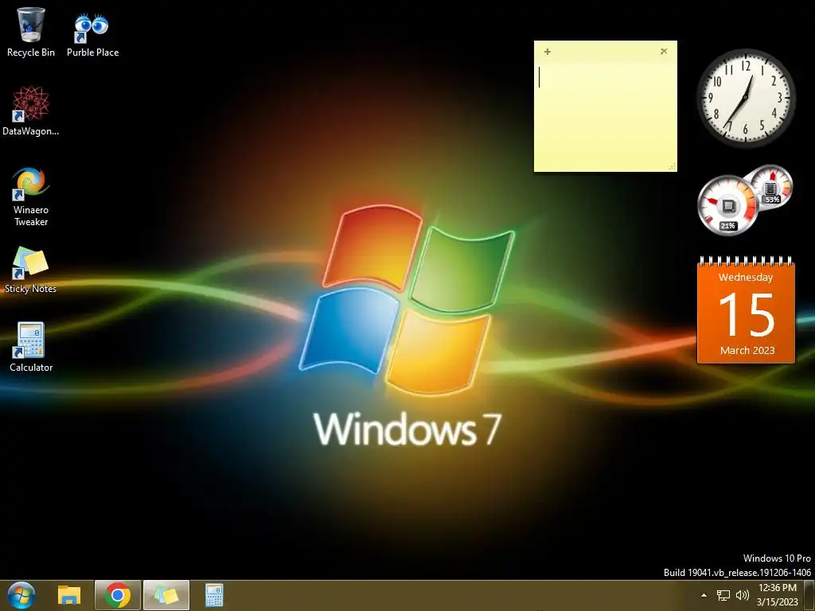Delete the sticky note with X
This screenshot has height=611, width=815.
(664, 51)
